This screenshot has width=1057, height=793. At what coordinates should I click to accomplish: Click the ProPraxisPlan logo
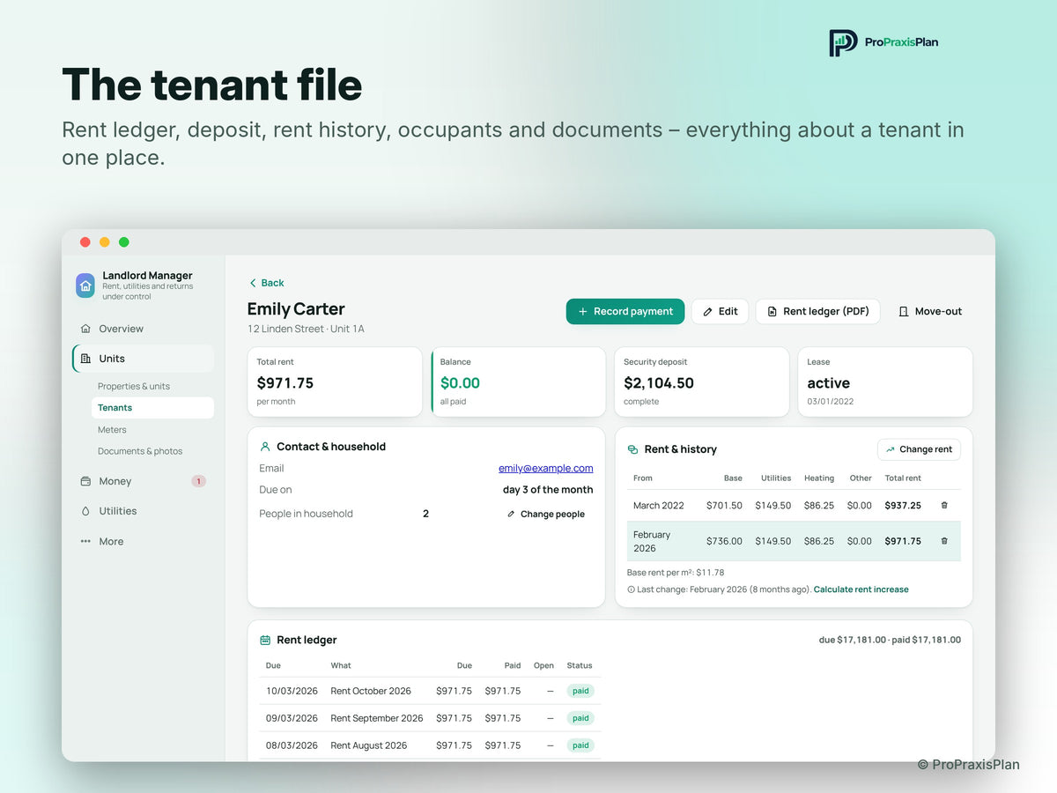pyautogui.click(x=883, y=42)
